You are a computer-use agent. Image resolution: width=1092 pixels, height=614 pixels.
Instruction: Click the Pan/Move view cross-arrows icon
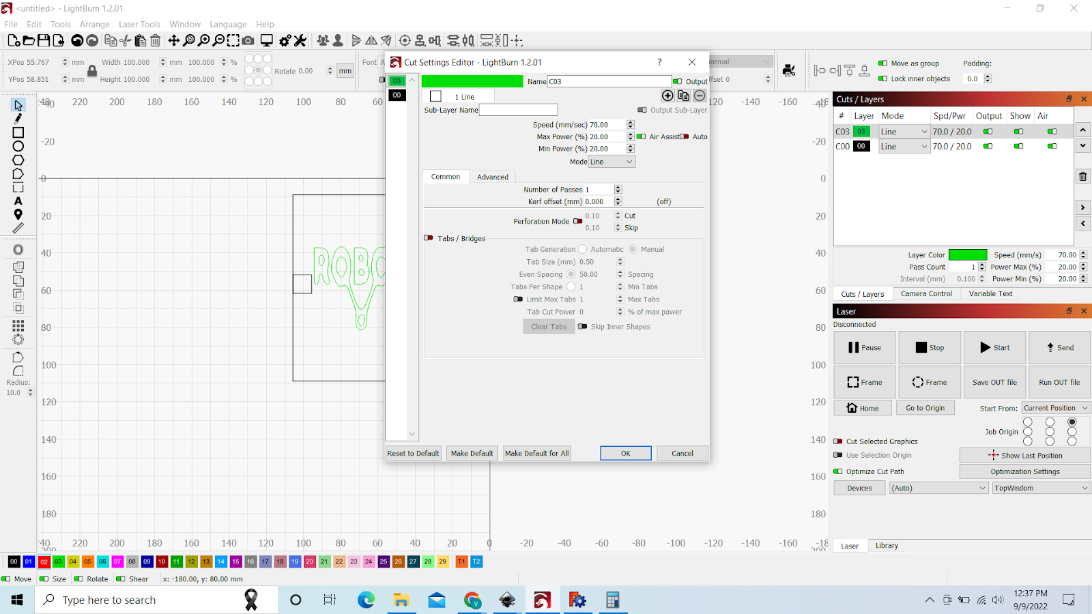point(174,41)
